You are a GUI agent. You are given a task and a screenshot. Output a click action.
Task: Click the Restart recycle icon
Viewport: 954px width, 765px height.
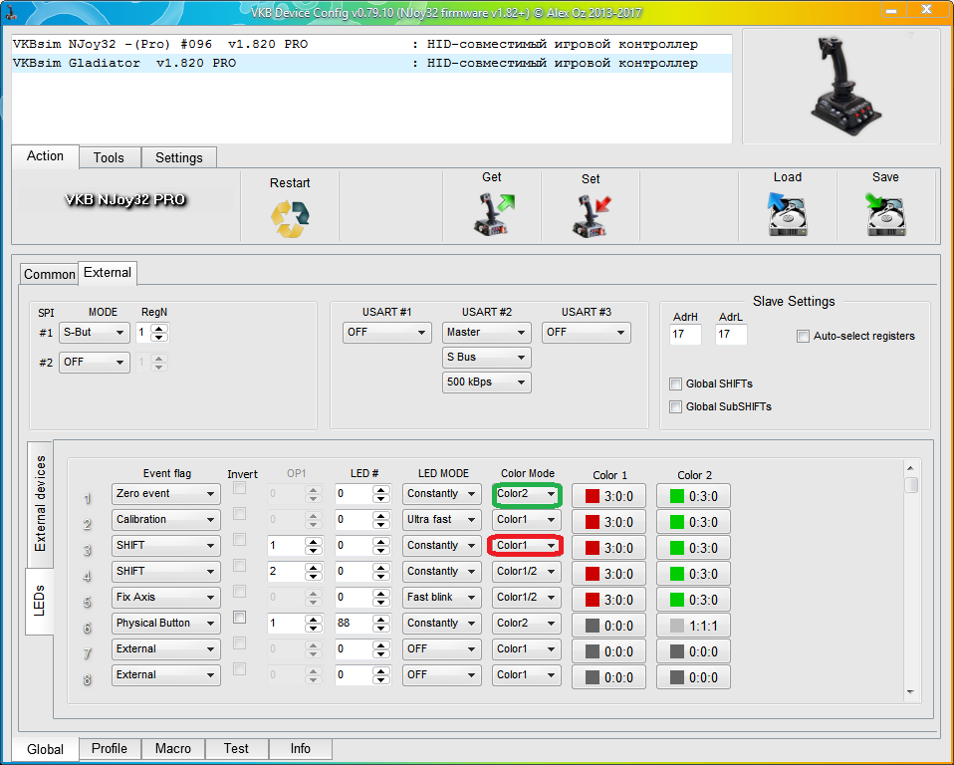click(290, 218)
